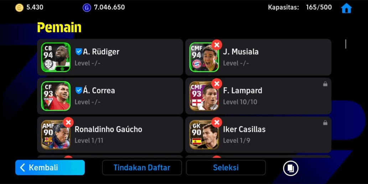Tap the Kapasitas 165/500 indicator
The height and width of the screenshot is (184, 368).
[300, 7]
